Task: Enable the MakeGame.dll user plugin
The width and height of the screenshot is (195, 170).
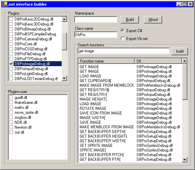Action: coord(11,103)
